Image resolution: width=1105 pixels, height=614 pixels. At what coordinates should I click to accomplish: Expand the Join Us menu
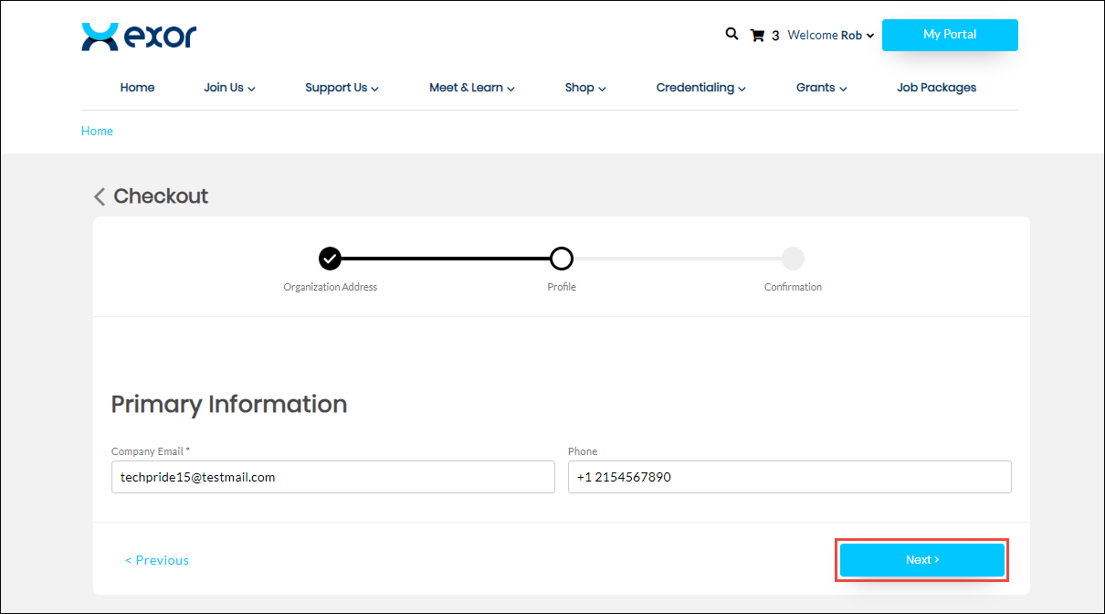tap(229, 88)
